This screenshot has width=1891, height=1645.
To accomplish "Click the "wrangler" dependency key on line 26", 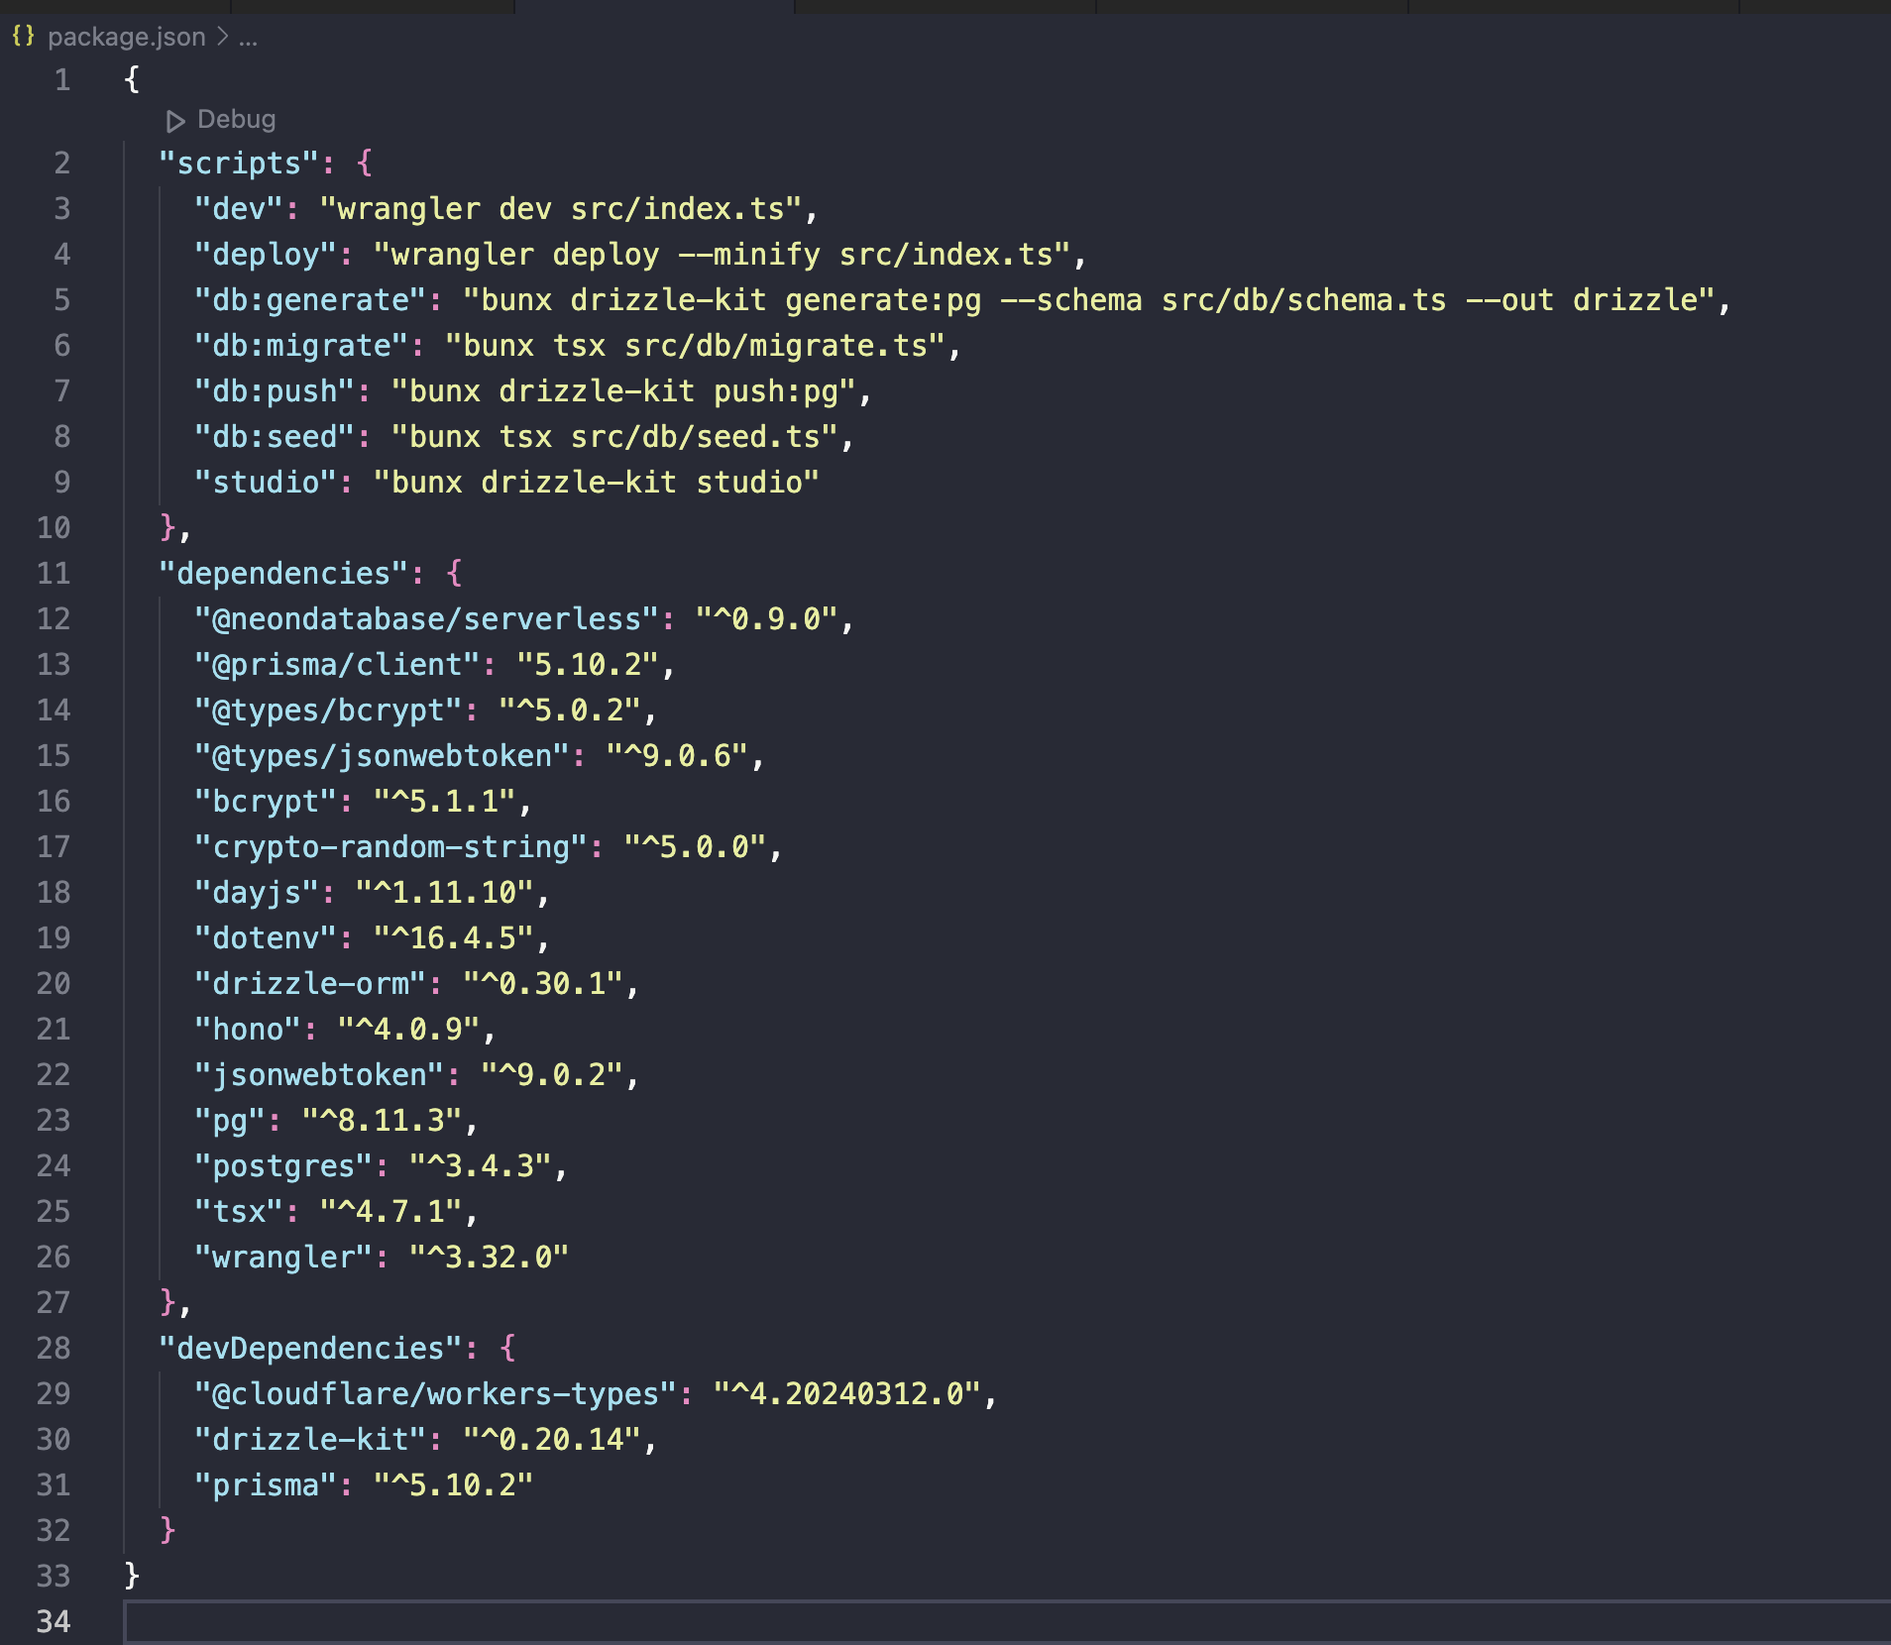I will (x=283, y=1258).
